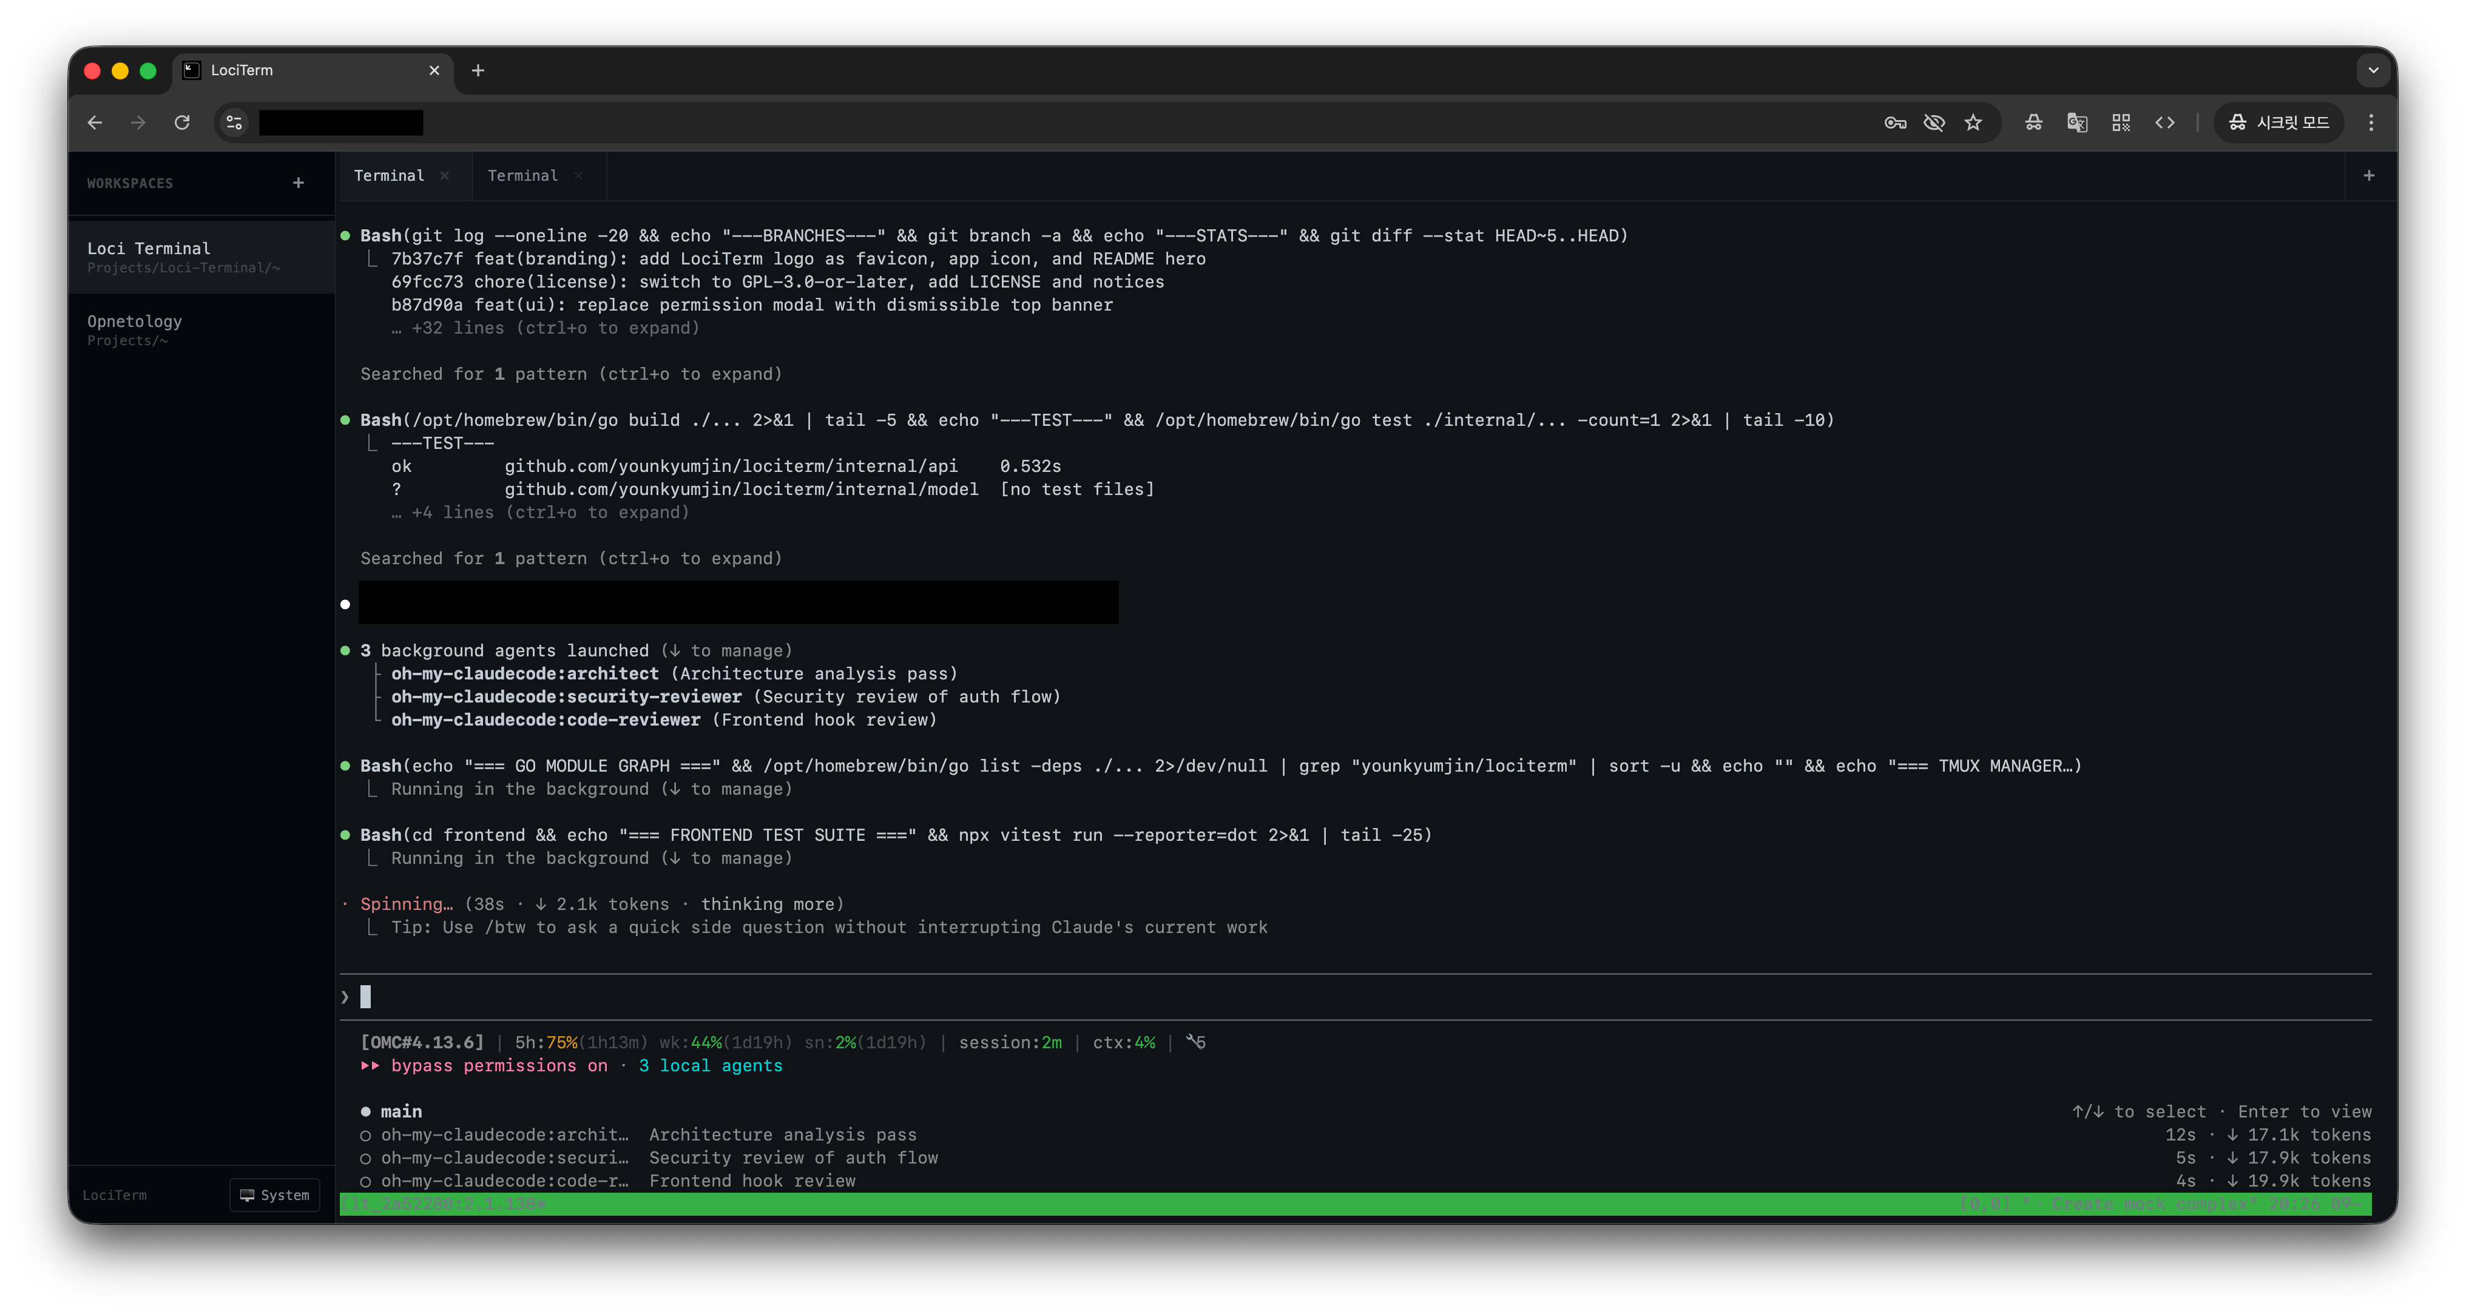Click the 'wk:44%' usage indicator

point(690,1042)
